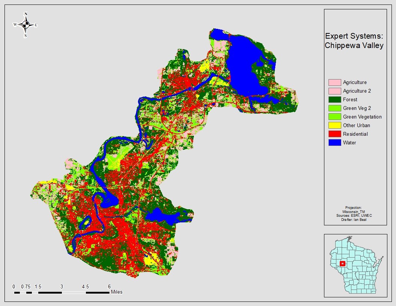Click the Agriculture legend swatch
Image resolution: width=396 pixels, height=306 pixels.
click(334, 82)
